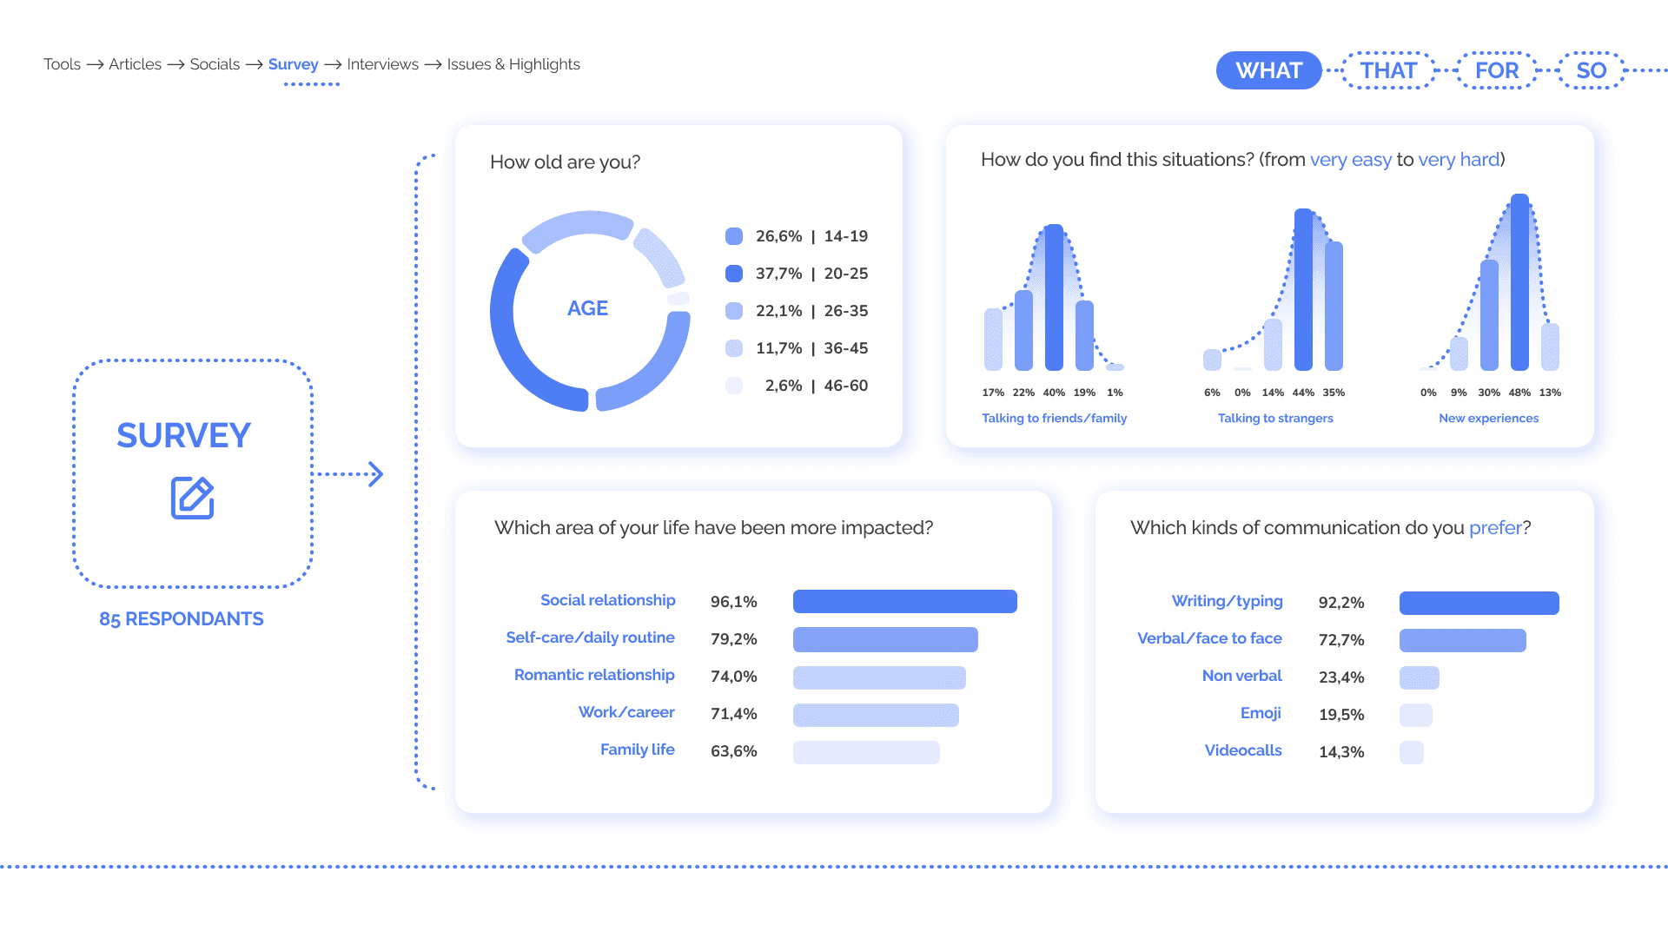Screen dimensions: 1668x938
Task: Switch to the FOR pill tab
Action: tap(1497, 70)
